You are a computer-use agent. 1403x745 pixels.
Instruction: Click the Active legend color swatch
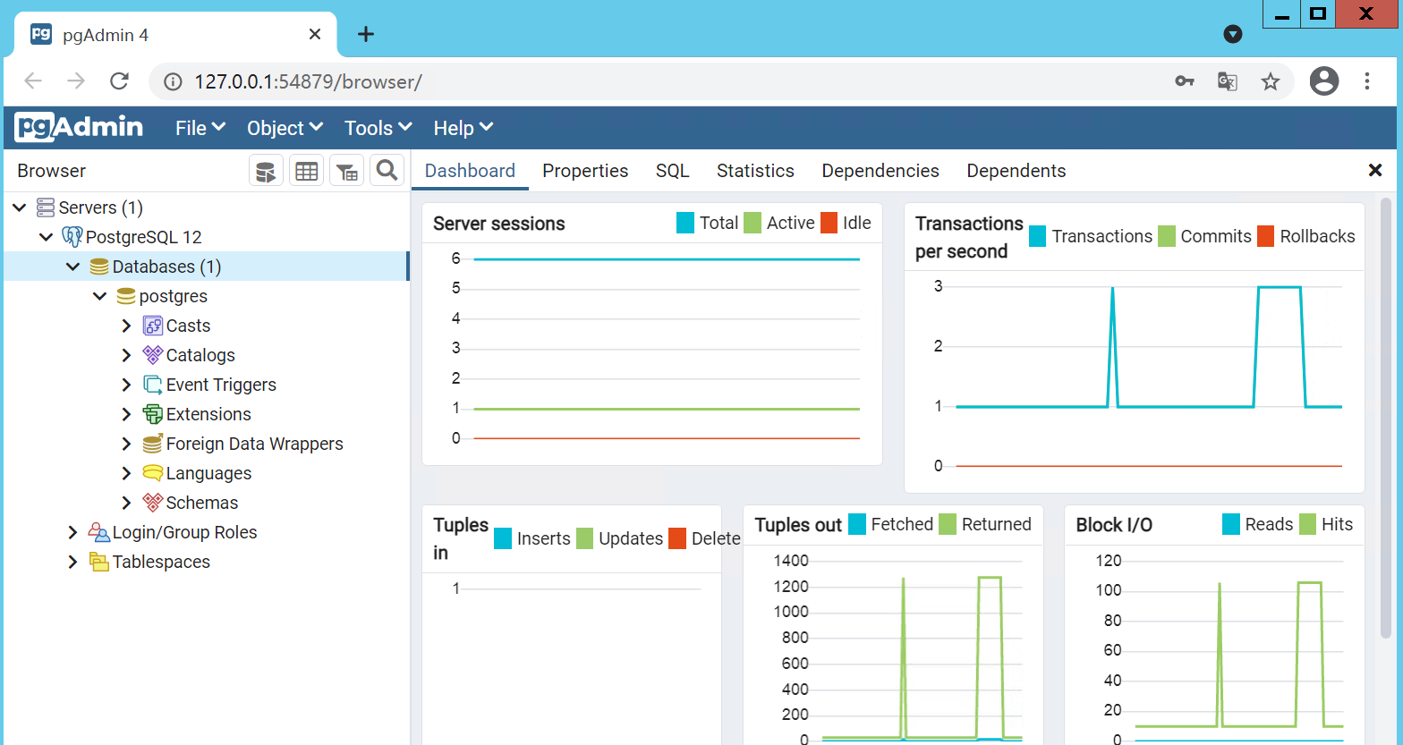(x=753, y=223)
